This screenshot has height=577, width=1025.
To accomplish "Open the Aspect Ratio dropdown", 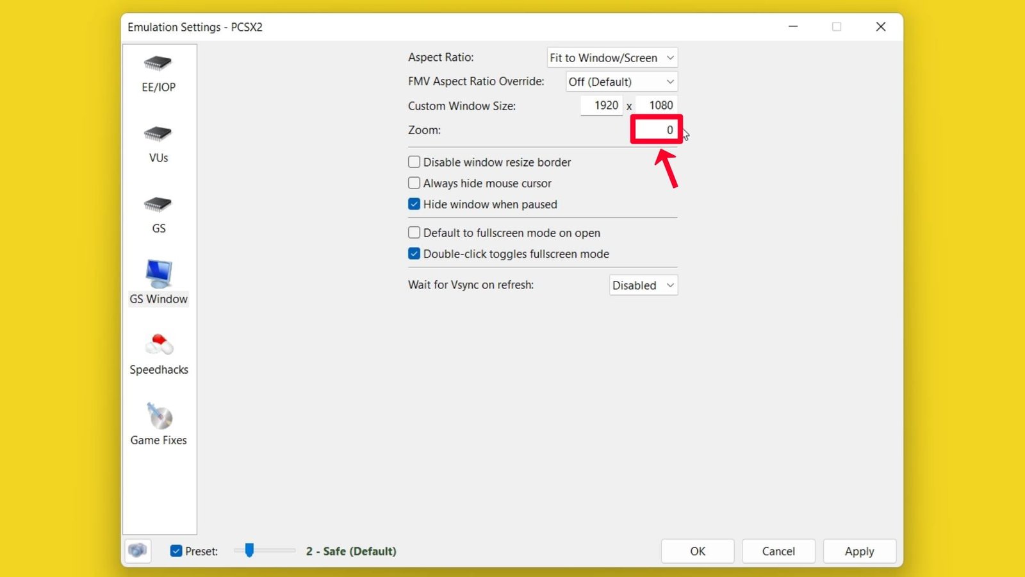I will (x=612, y=58).
